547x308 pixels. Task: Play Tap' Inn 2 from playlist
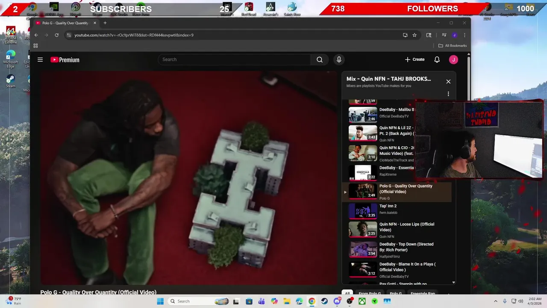click(397, 211)
